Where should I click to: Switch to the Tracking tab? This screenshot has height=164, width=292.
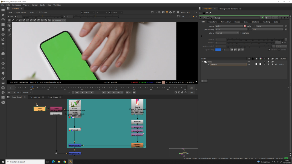click(x=266, y=22)
